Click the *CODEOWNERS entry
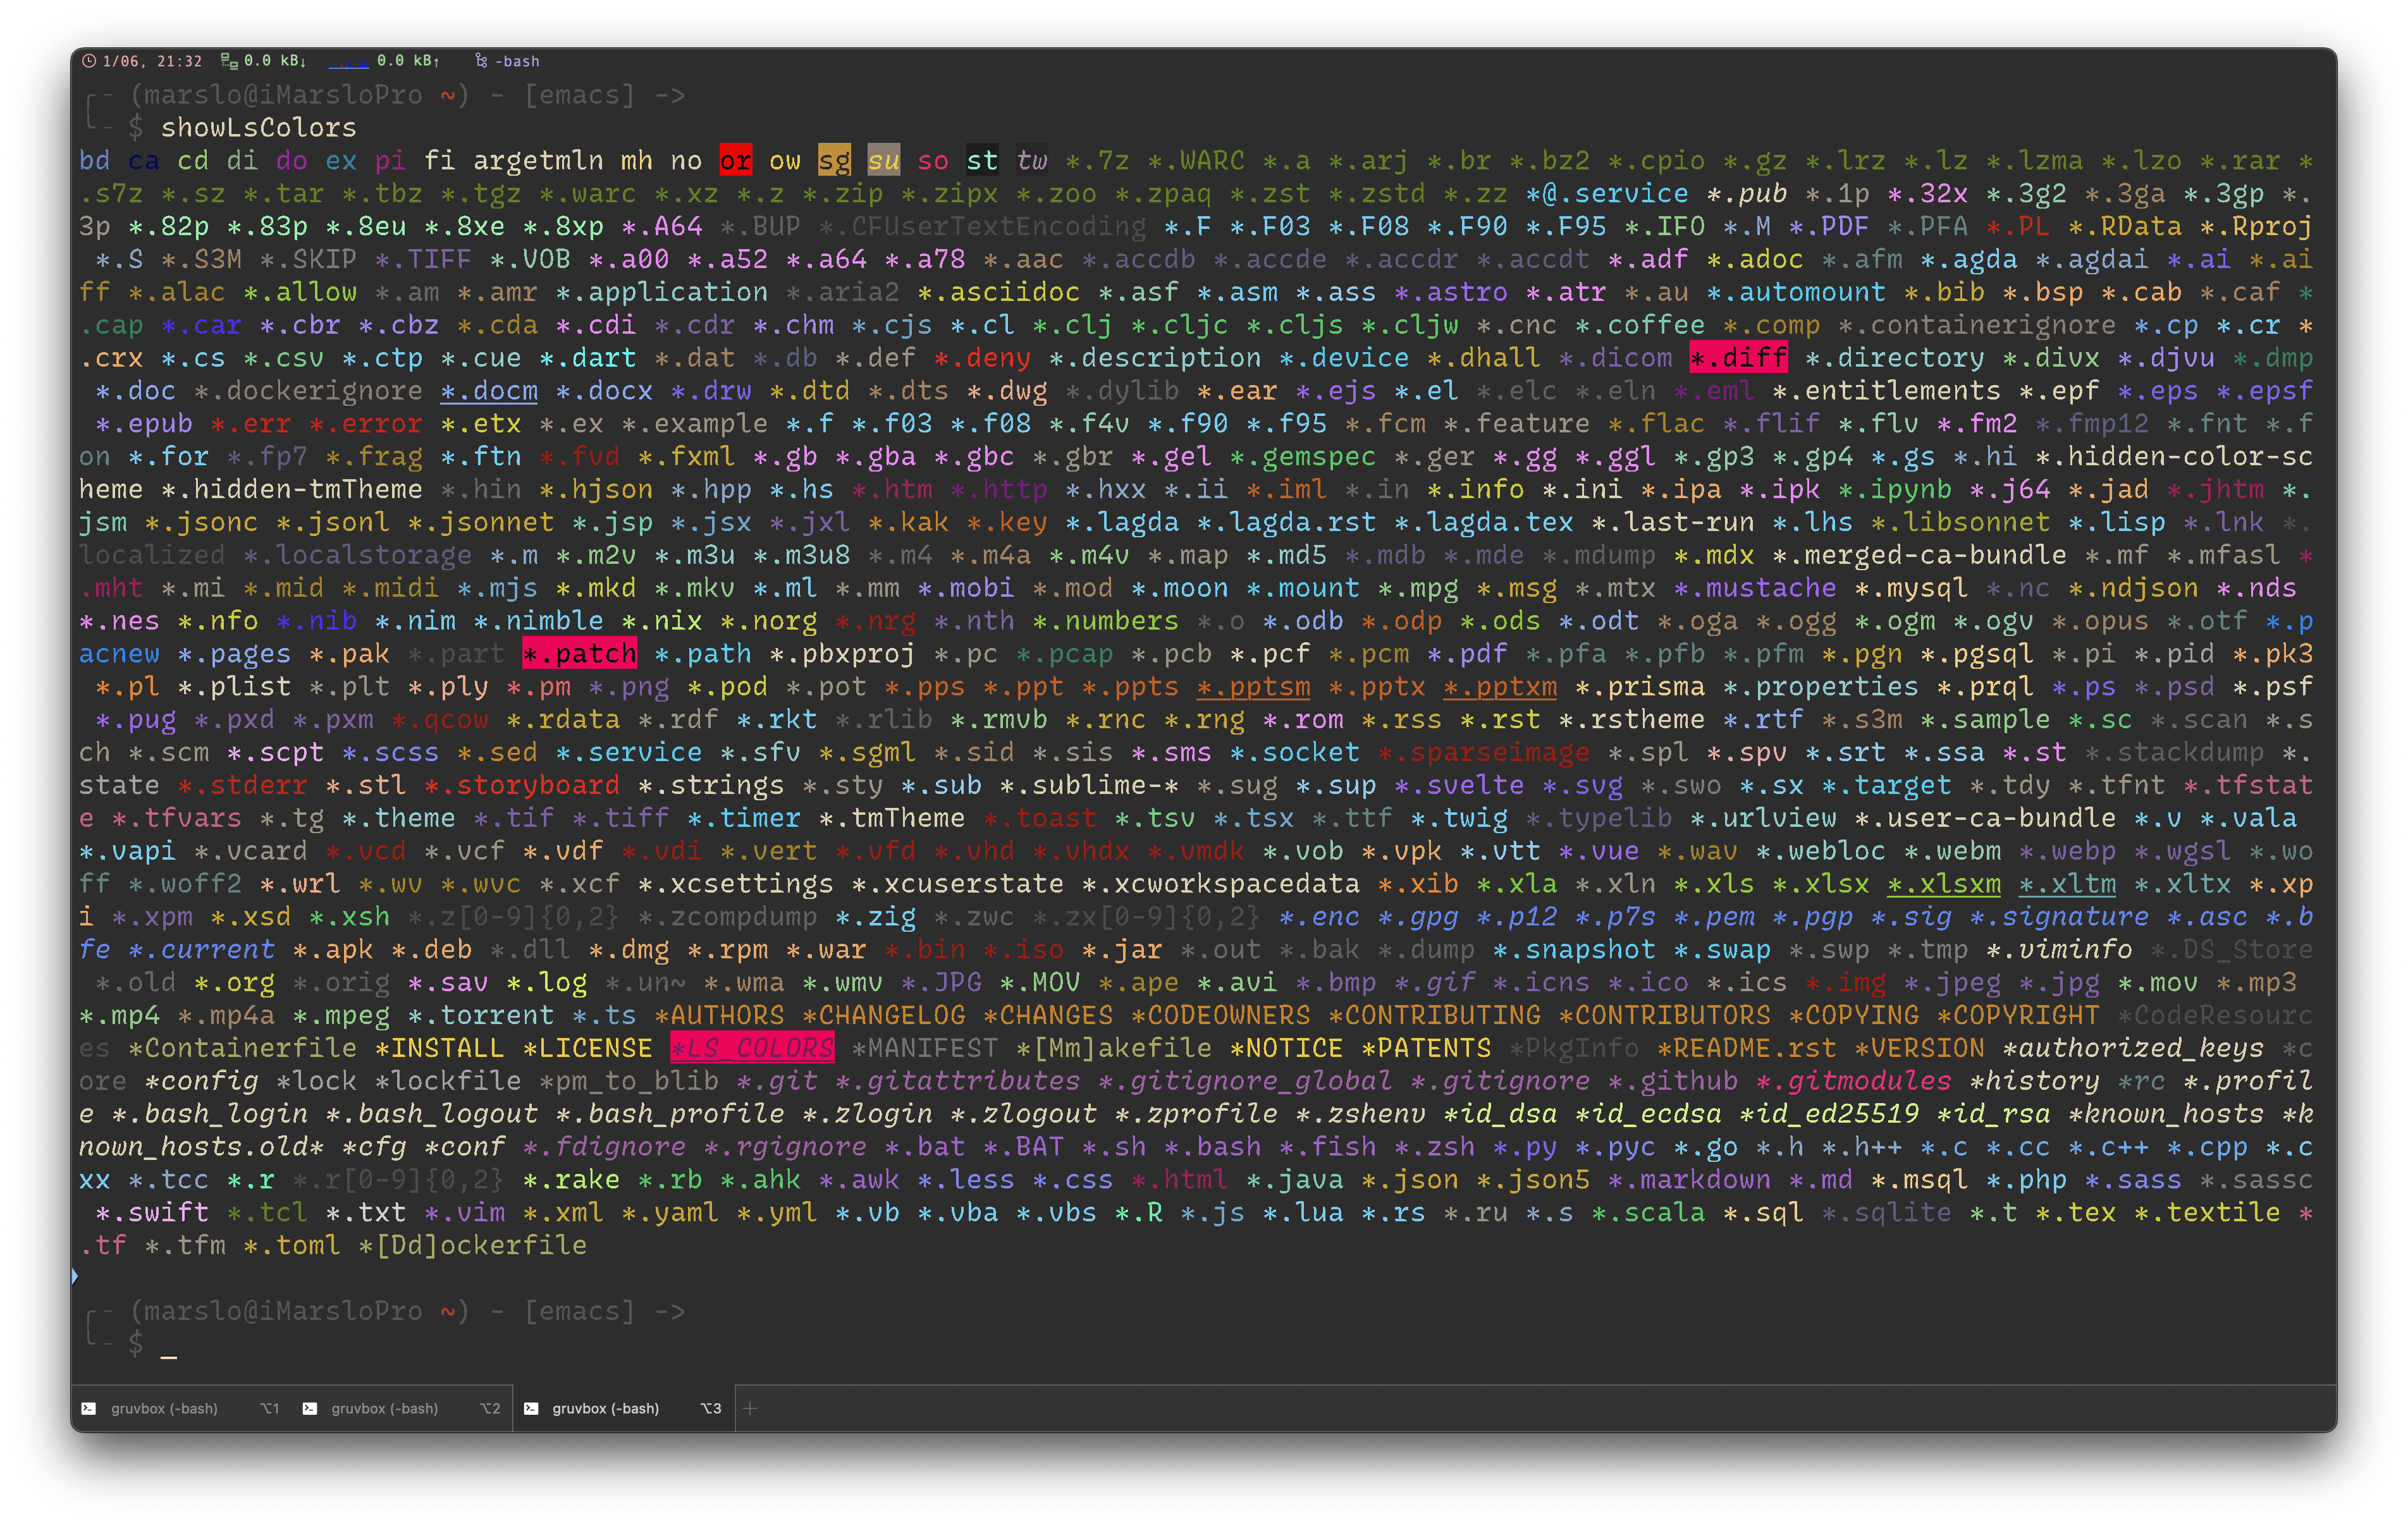 (x=1221, y=1015)
